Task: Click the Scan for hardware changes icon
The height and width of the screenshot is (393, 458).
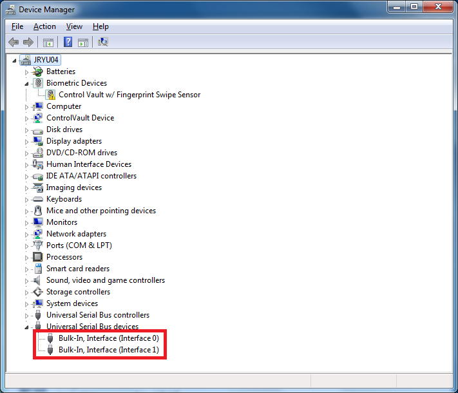Action: pyautogui.click(x=103, y=42)
